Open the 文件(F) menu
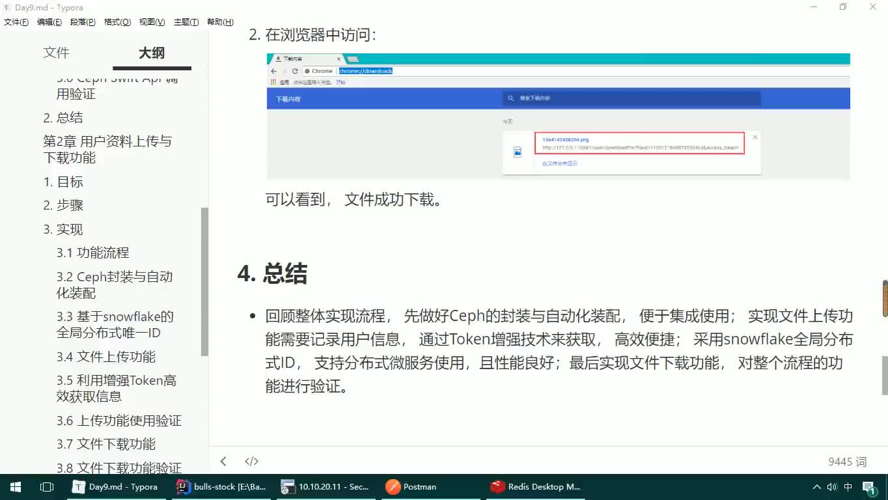The image size is (888, 500). pyautogui.click(x=16, y=22)
